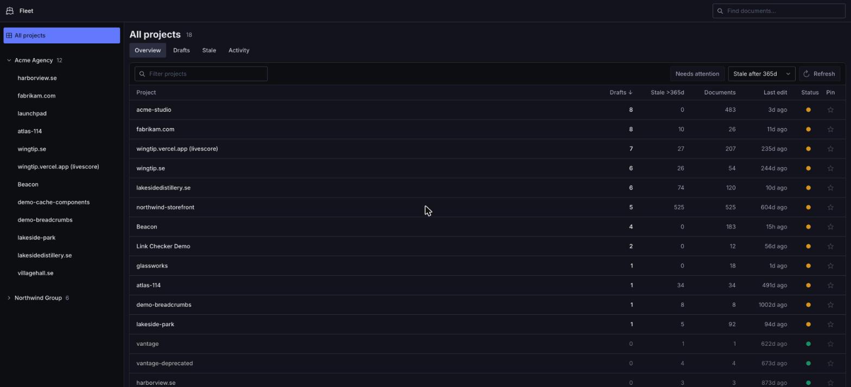Click the Beacon row pin star
The image size is (851, 387).
830,227
